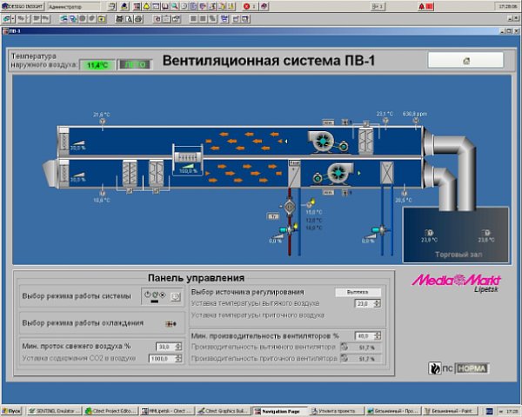Click the 21,6 °C exhaust temperature sensor
522x417 pixels.
[102, 122]
